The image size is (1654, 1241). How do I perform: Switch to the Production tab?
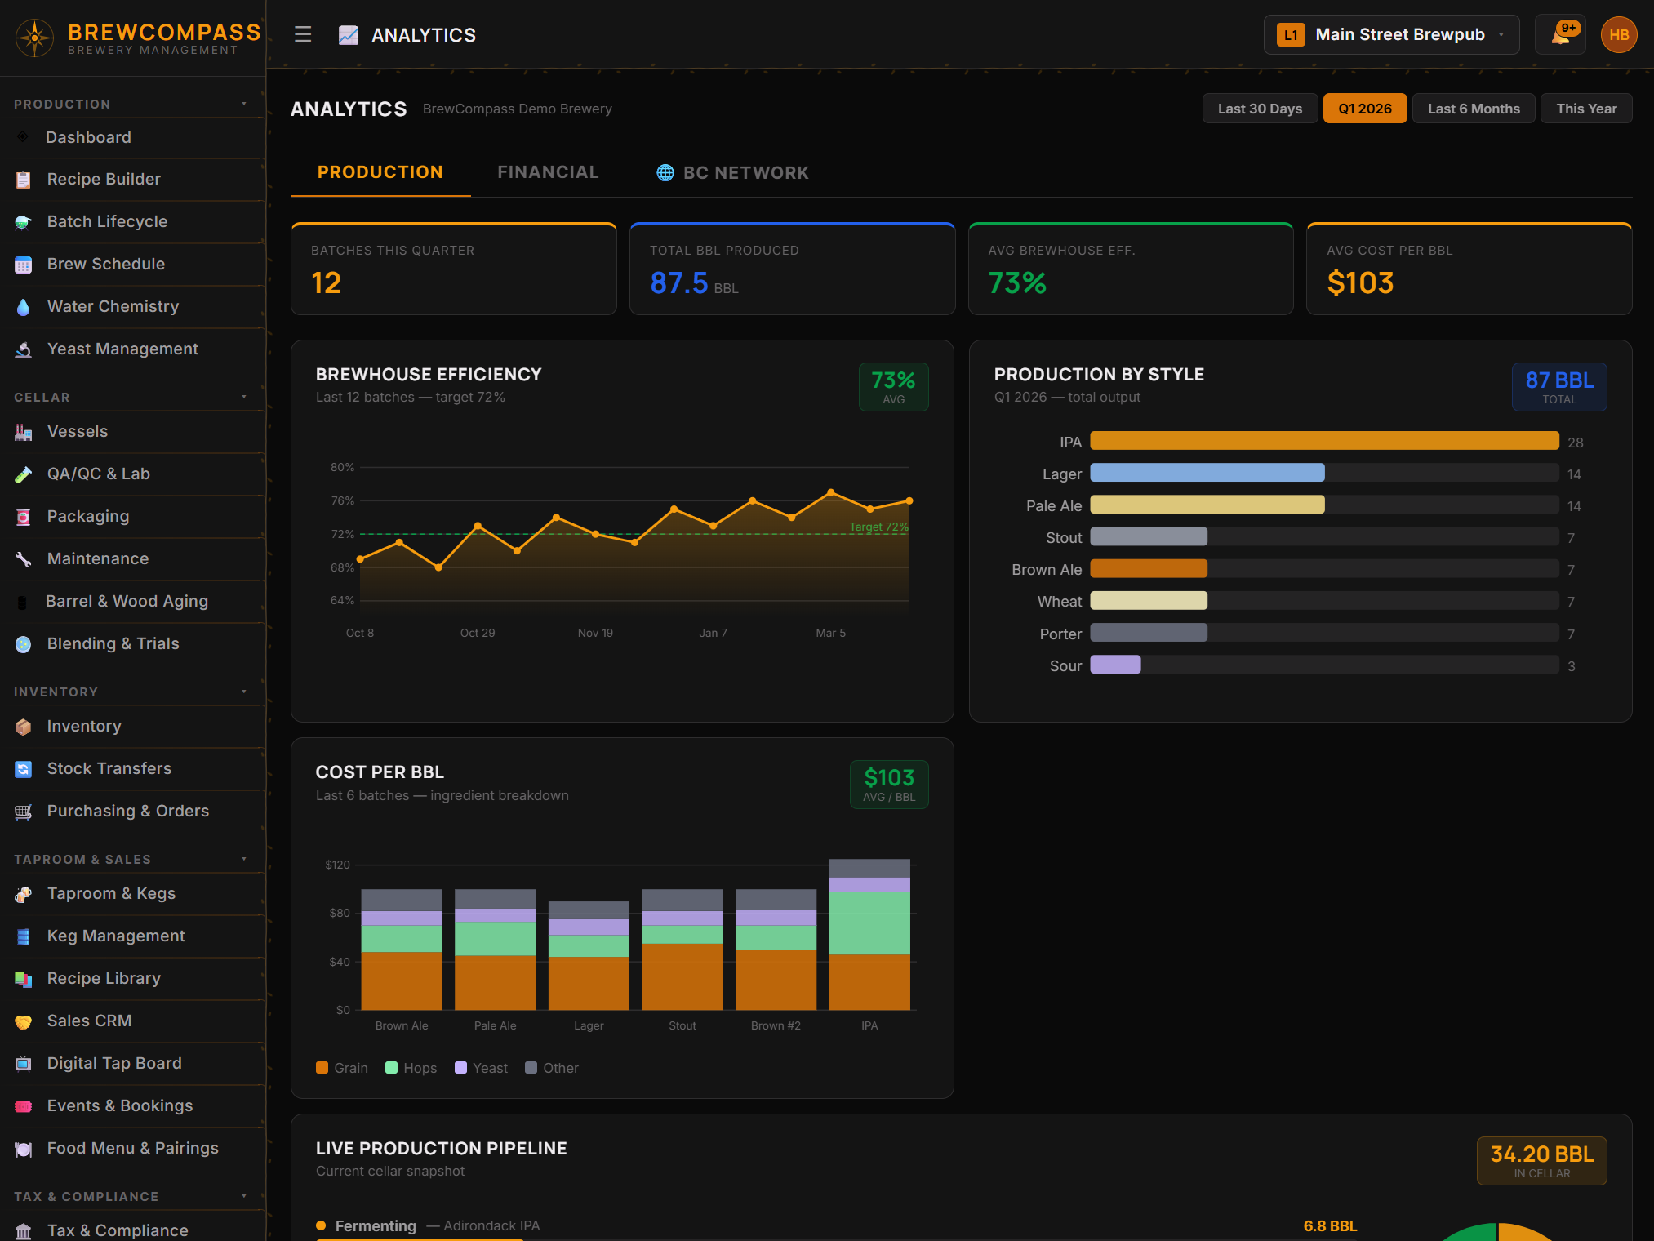[380, 172]
